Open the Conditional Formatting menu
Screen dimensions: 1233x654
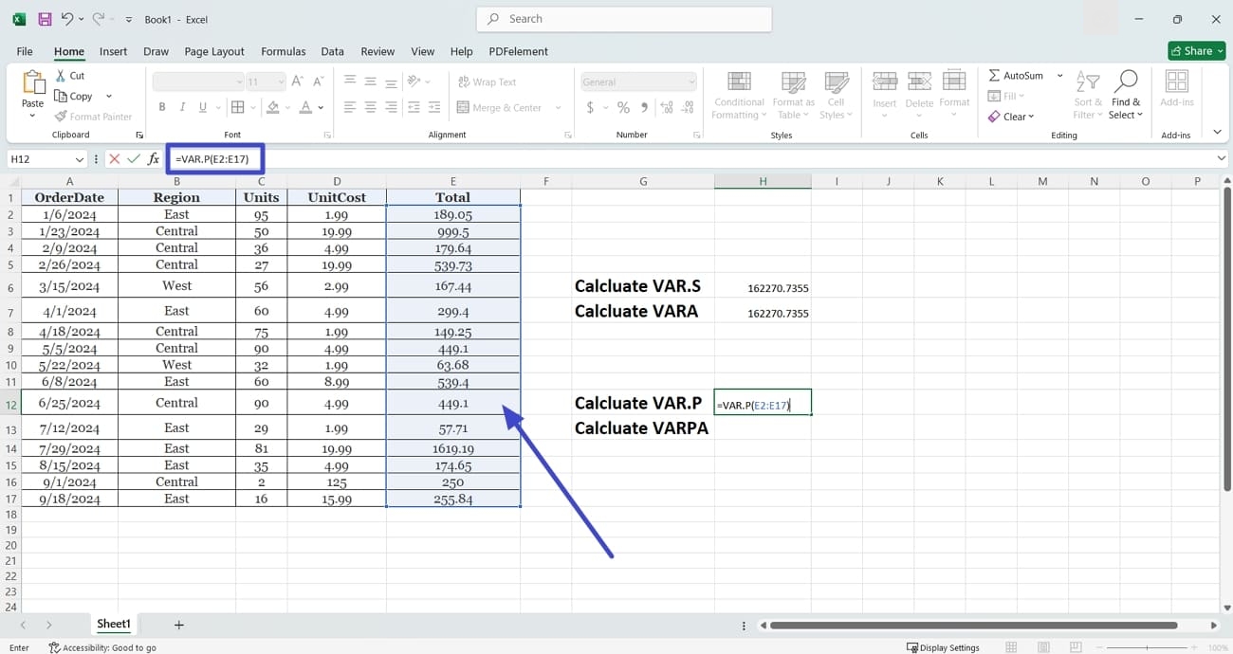point(738,95)
